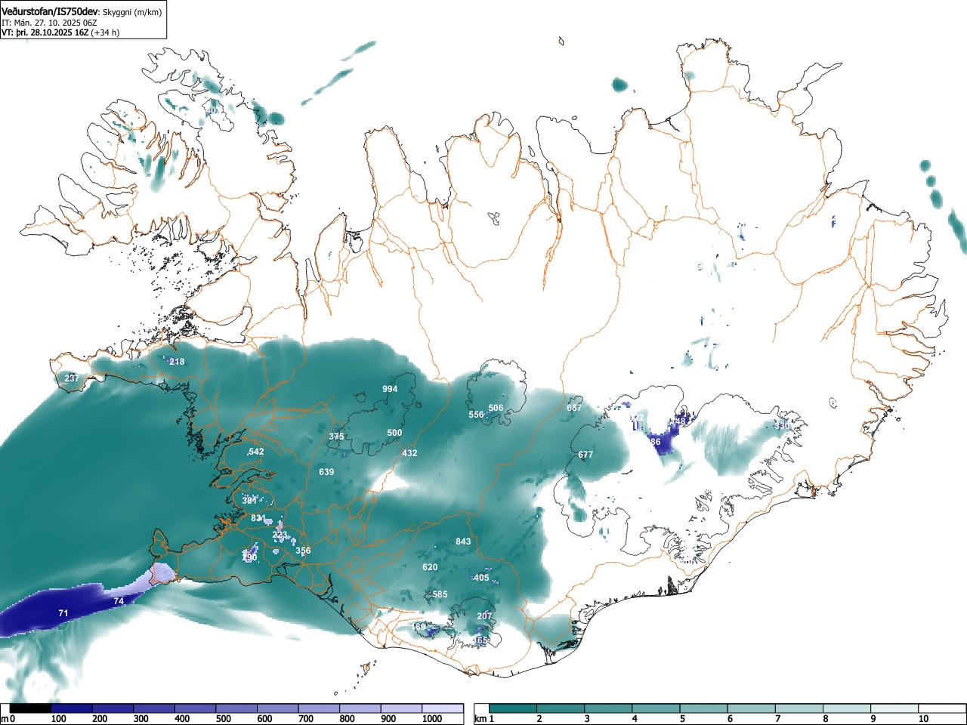Click the 432 map value
Screen dimensions: 967x725
click(x=409, y=453)
